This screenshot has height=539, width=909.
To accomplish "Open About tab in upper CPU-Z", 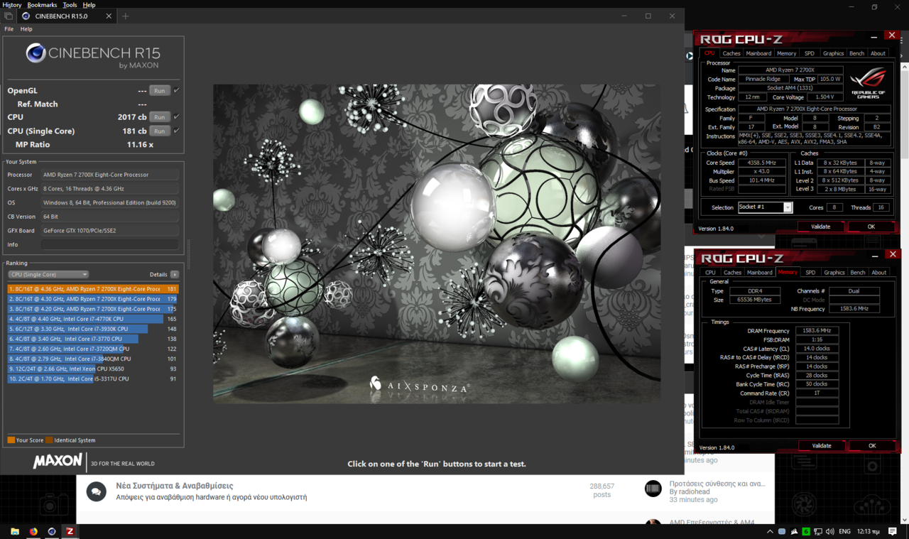I will pos(878,53).
